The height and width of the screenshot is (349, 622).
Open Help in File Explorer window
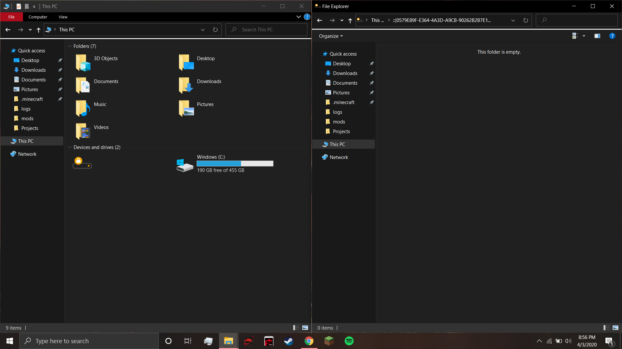click(x=612, y=36)
